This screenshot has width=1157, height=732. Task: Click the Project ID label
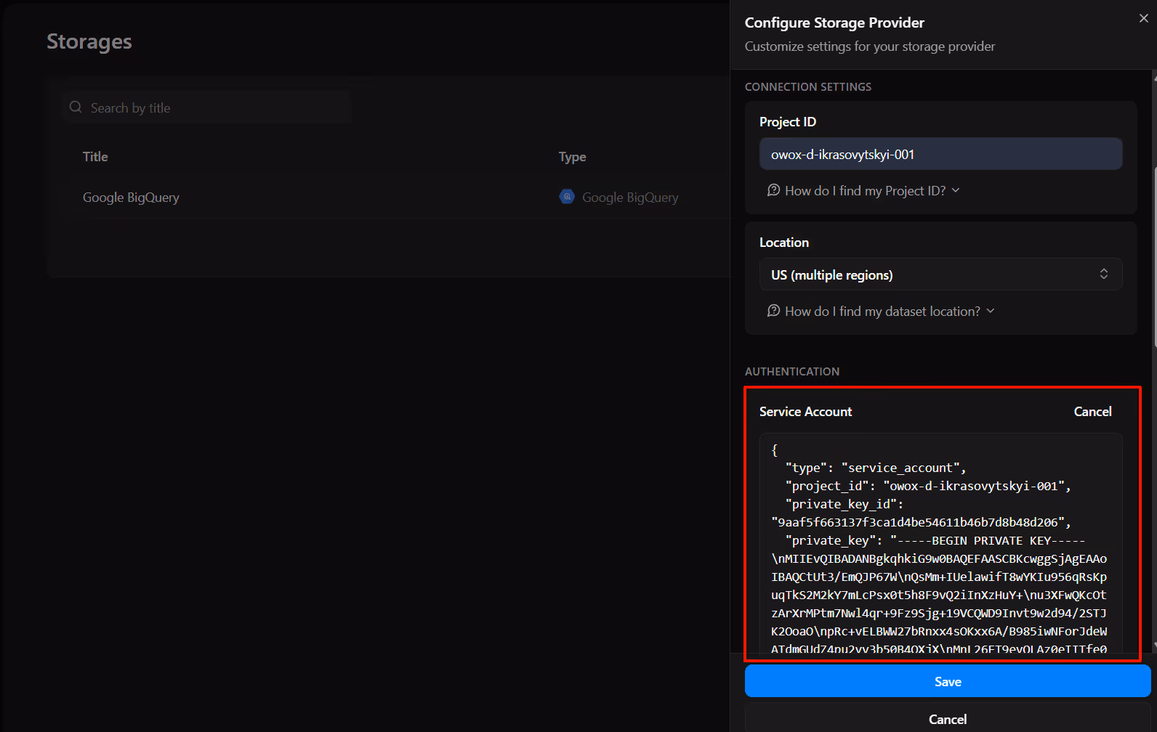pyautogui.click(x=788, y=122)
